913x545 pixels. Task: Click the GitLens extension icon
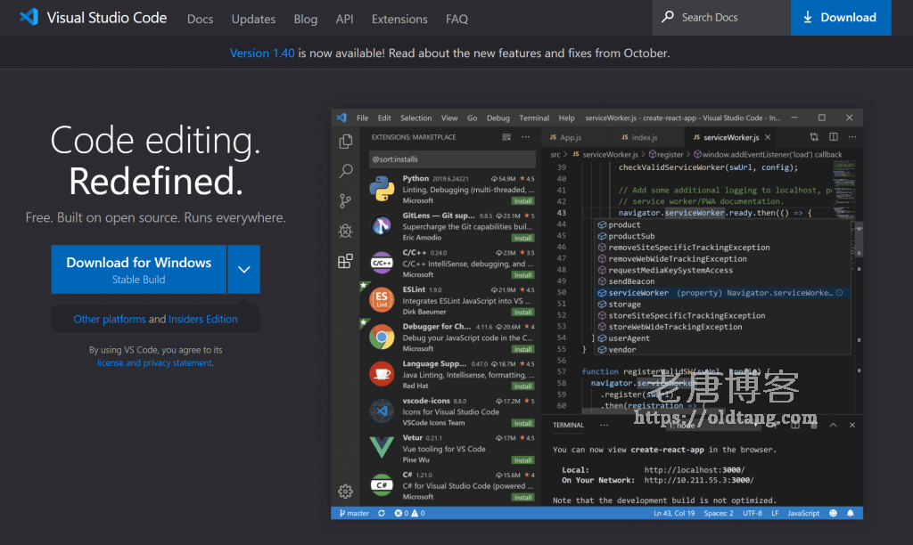click(382, 225)
